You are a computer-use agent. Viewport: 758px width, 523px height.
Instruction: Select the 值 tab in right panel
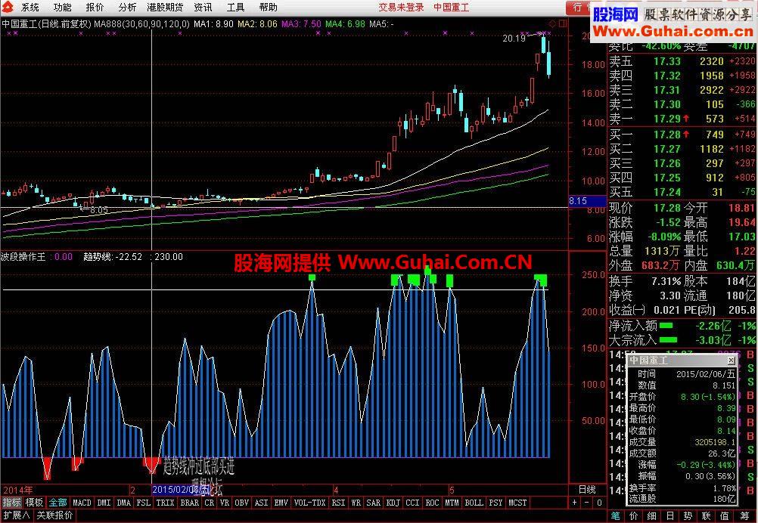(x=725, y=516)
